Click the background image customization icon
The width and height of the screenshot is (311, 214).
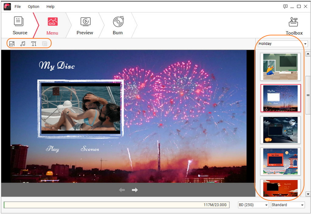[x=12, y=44]
